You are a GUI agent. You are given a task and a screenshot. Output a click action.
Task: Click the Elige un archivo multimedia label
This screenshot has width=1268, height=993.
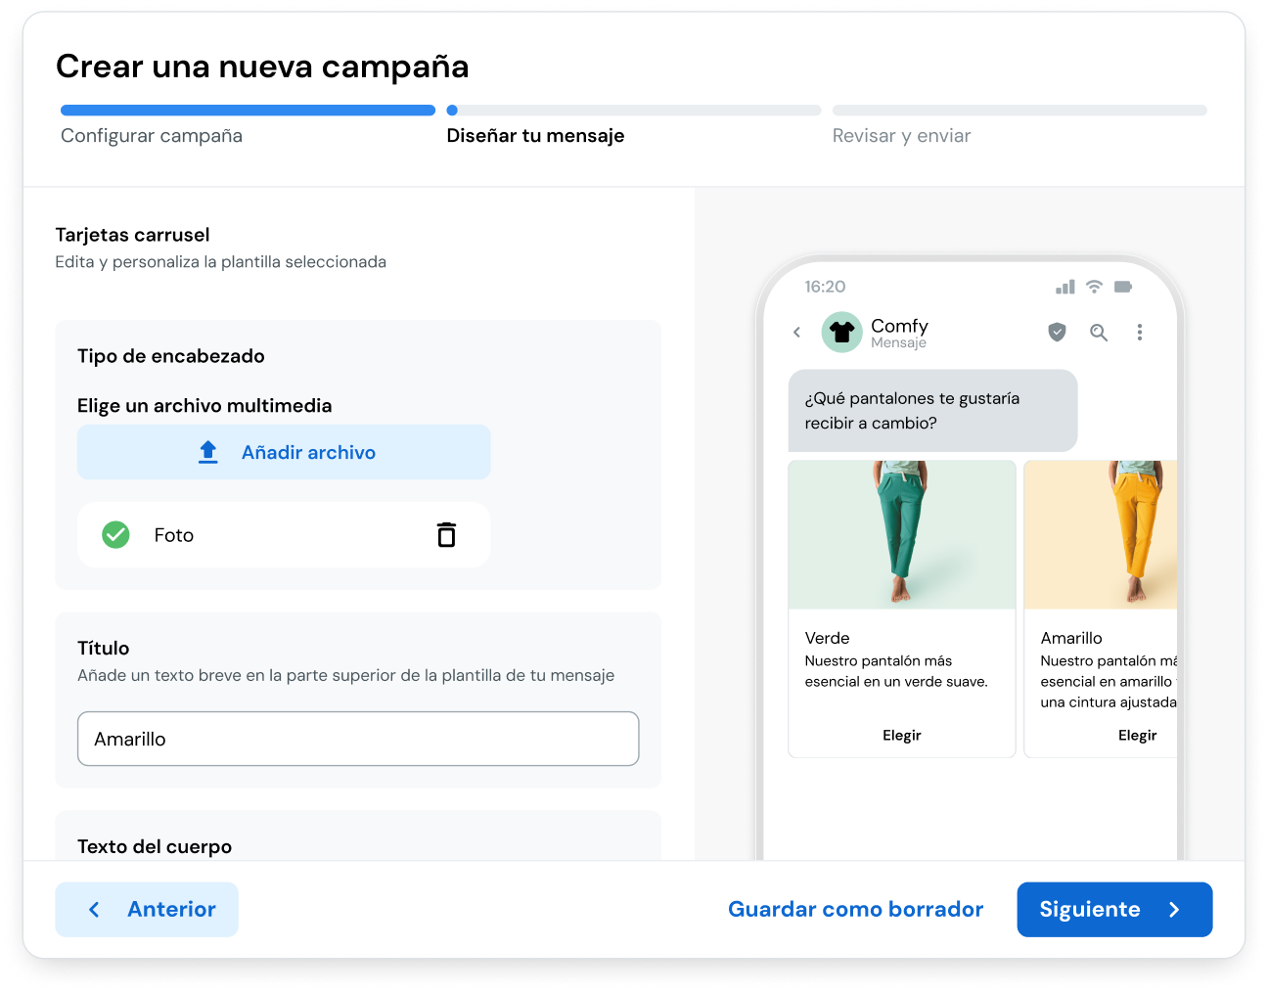(x=204, y=406)
